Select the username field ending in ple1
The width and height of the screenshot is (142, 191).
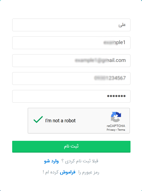[71, 43]
